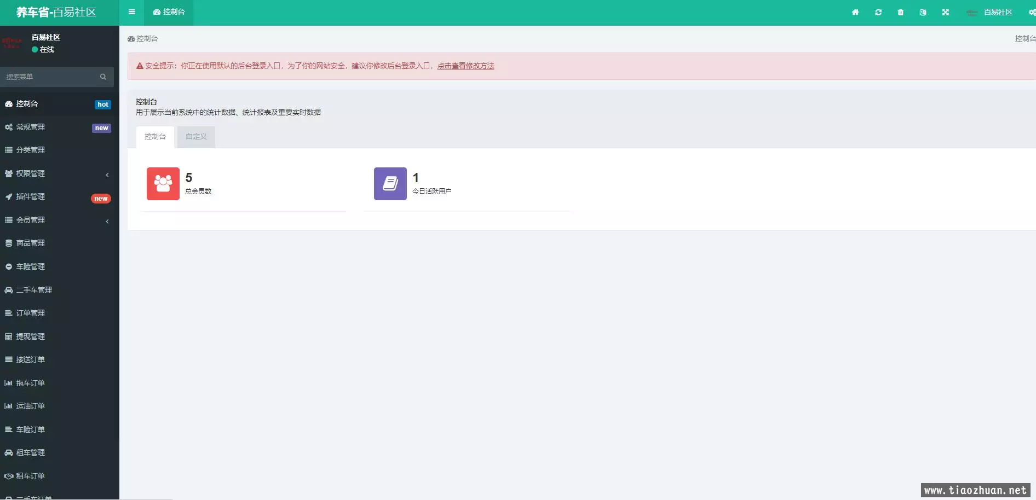Open 提现管理 in the sidebar

click(59, 336)
